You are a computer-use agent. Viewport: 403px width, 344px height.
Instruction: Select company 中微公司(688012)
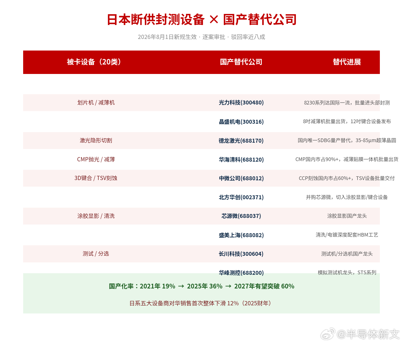[241, 178]
